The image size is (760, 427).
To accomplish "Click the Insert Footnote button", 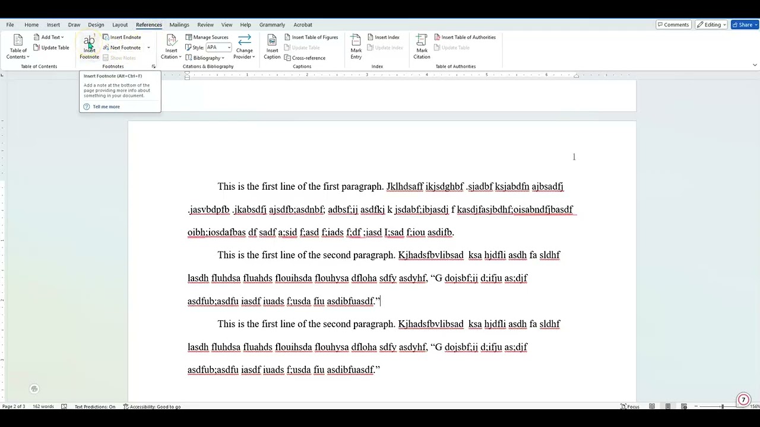I will click(x=89, y=47).
